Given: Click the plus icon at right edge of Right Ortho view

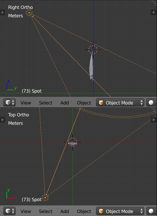Looking at the screenshot, I should coord(153,12).
